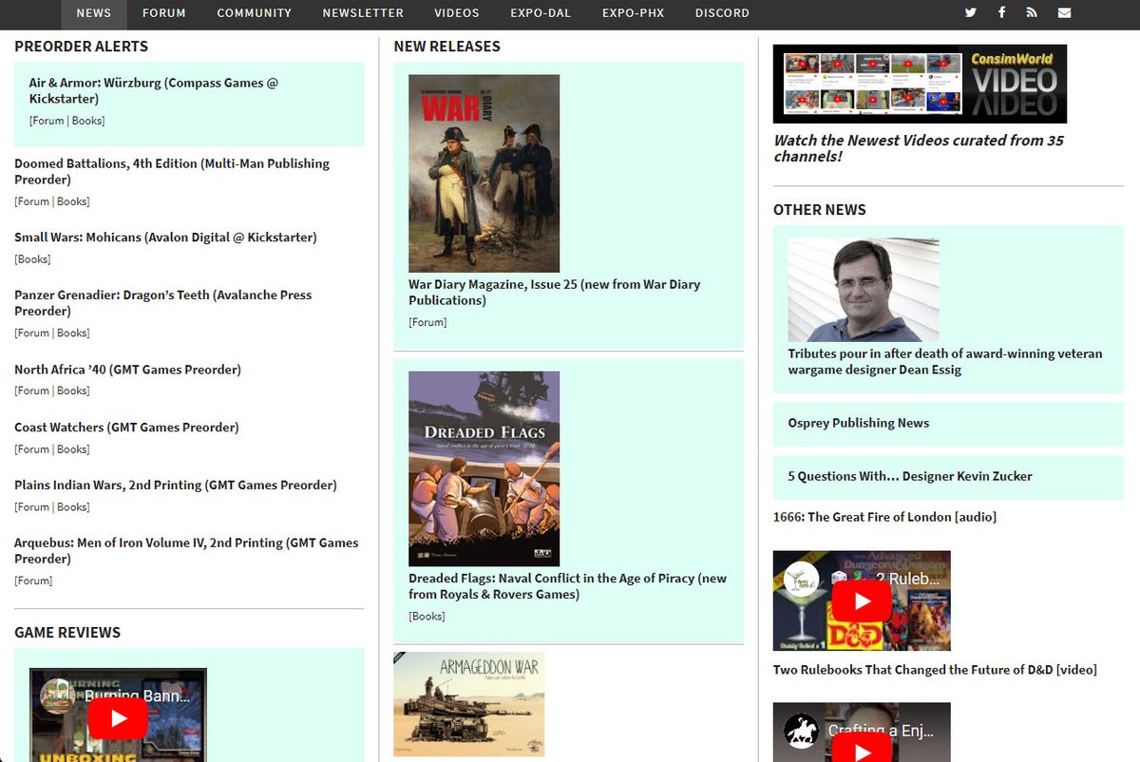The height and width of the screenshot is (762, 1140).
Task: Open Doomed Battalions, 4th Edition link
Action: [x=172, y=171]
